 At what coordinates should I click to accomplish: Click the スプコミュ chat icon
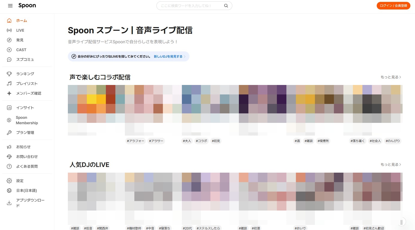coord(9,60)
